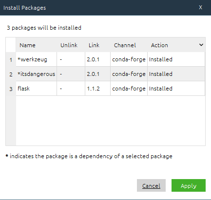This screenshot has height=200, width=211.
Task: Click the Apply button
Action: [189, 185]
